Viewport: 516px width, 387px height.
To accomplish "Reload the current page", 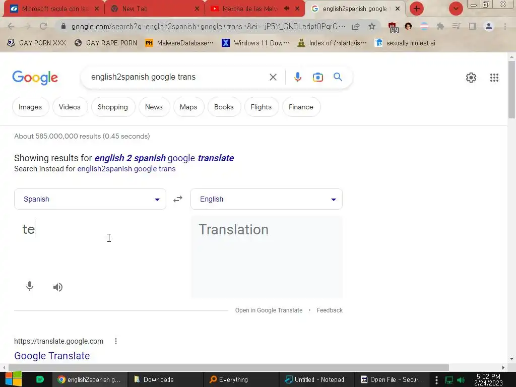I will pos(43,26).
